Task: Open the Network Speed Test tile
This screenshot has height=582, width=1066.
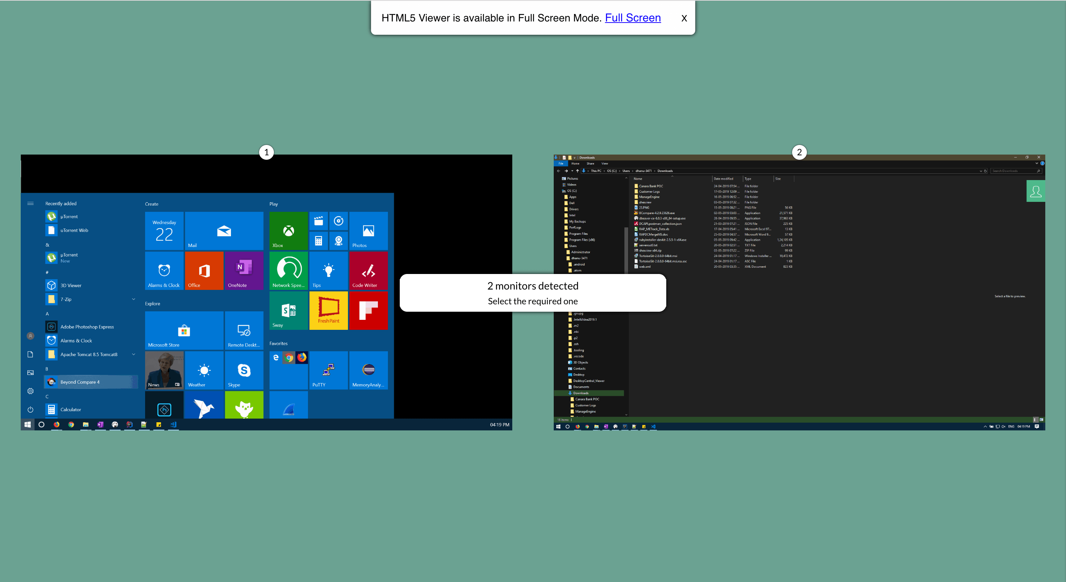Action: (288, 271)
